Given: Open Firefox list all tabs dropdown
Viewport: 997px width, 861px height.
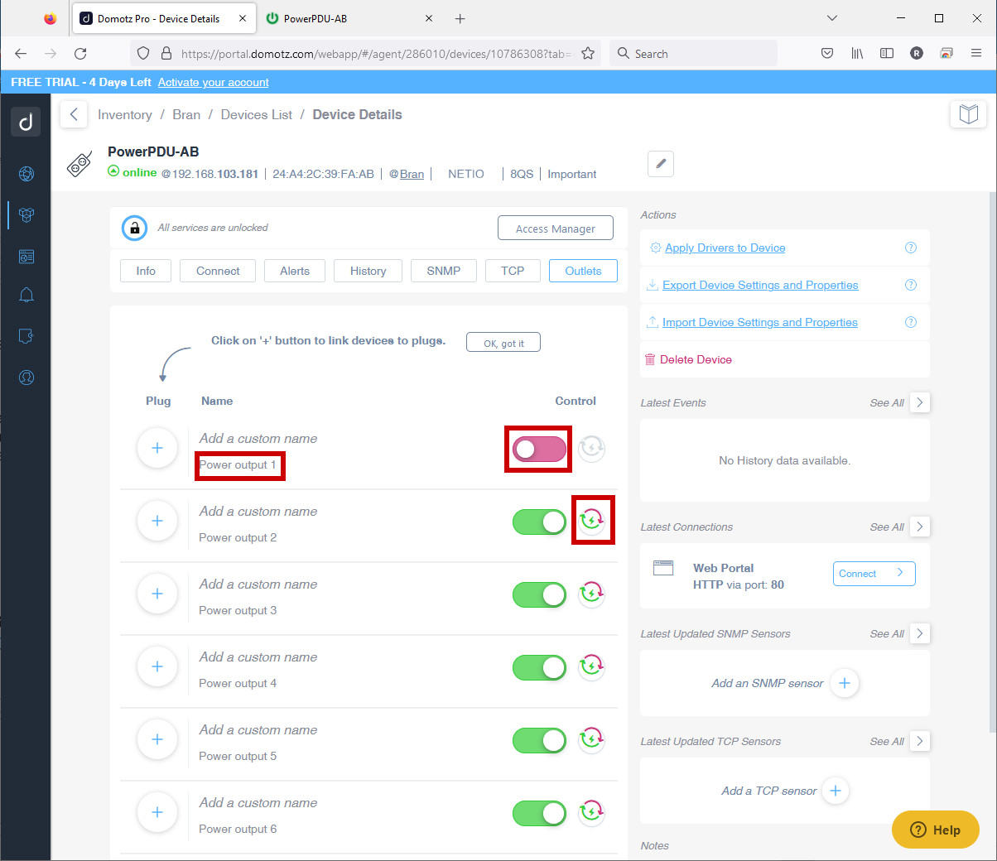Looking at the screenshot, I should pos(832,18).
